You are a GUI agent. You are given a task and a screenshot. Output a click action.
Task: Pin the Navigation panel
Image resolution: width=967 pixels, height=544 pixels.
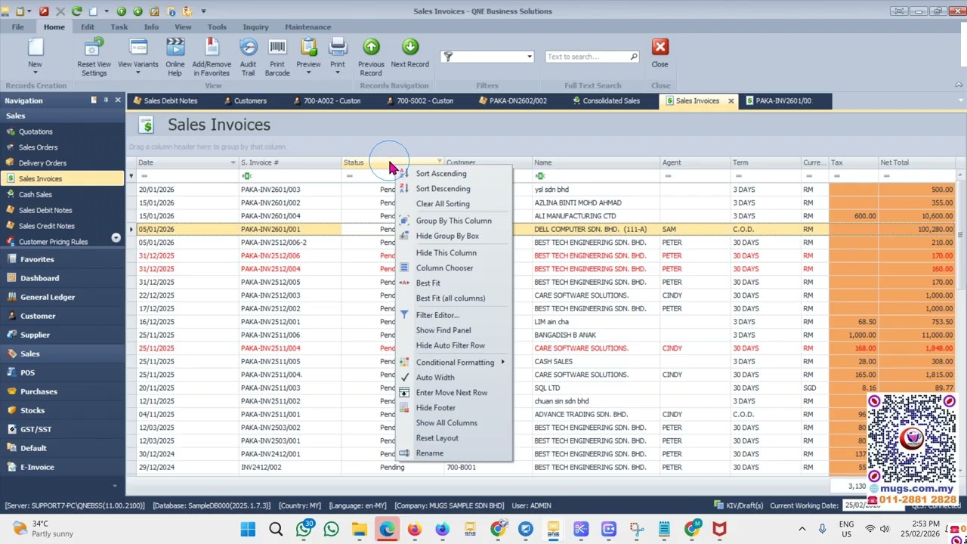(106, 100)
